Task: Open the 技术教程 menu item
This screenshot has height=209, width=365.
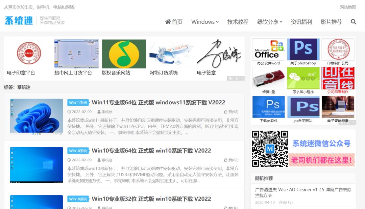Action: pos(238,22)
